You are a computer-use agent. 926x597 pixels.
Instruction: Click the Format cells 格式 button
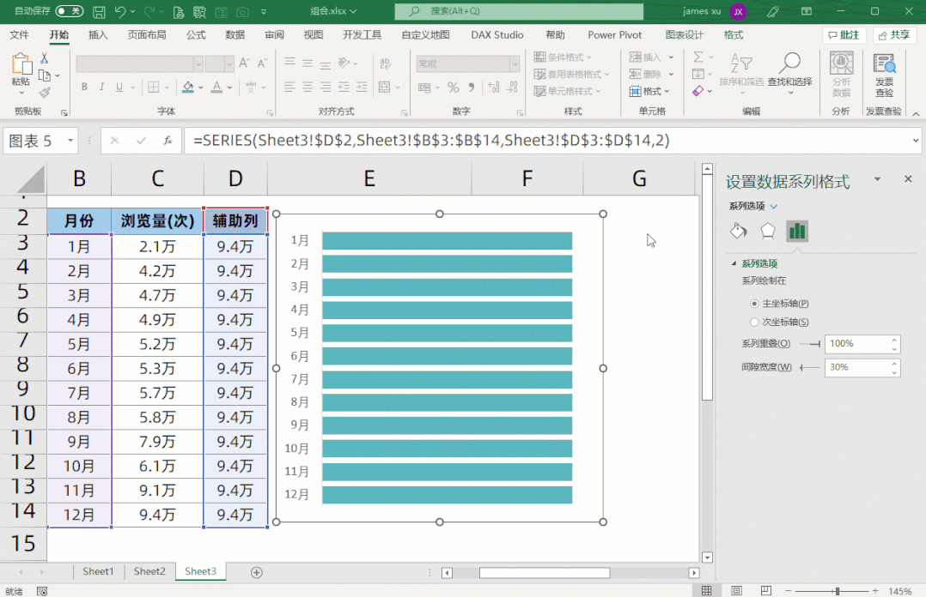pyautogui.click(x=649, y=92)
